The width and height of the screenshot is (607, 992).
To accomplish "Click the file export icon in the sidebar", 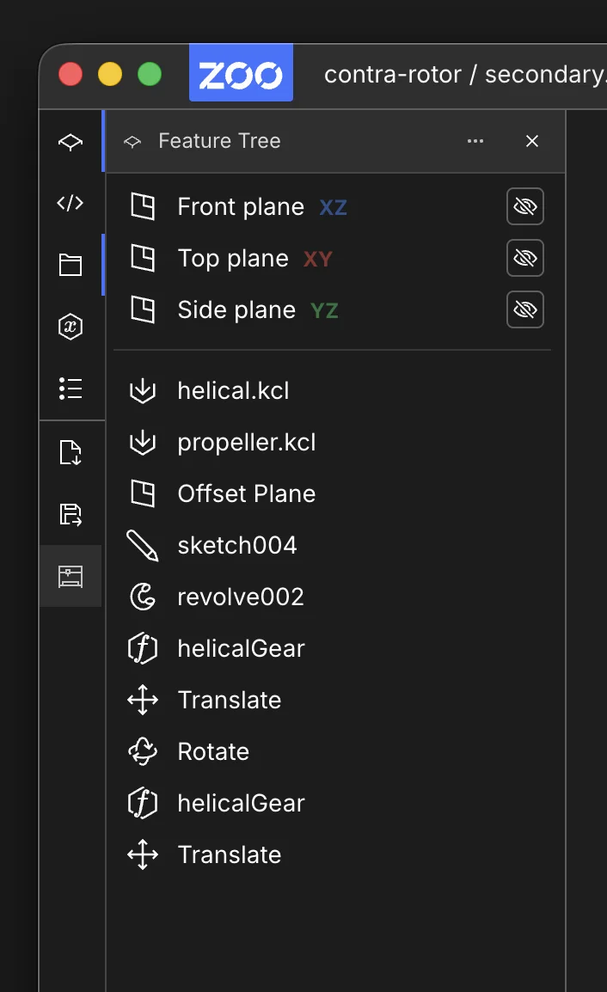I will [72, 513].
